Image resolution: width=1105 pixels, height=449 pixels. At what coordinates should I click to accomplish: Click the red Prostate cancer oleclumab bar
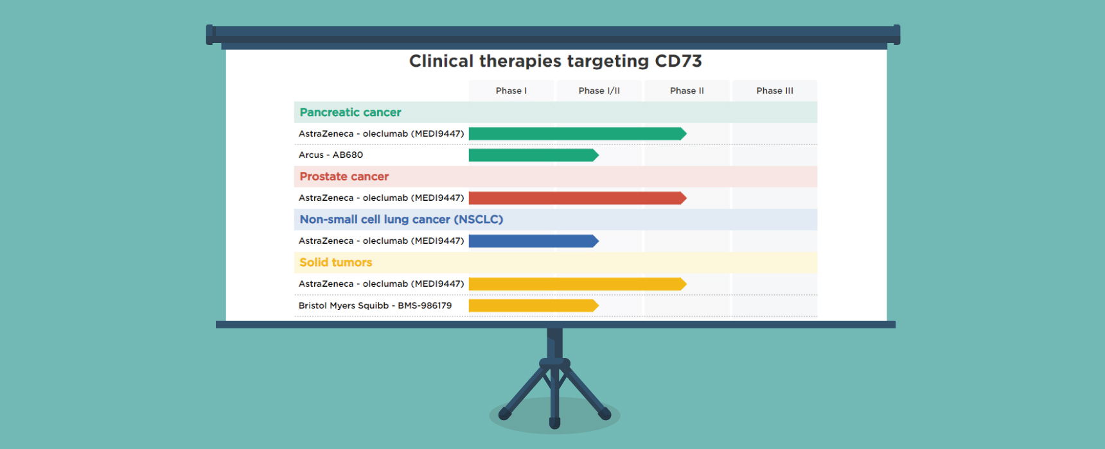tap(577, 198)
